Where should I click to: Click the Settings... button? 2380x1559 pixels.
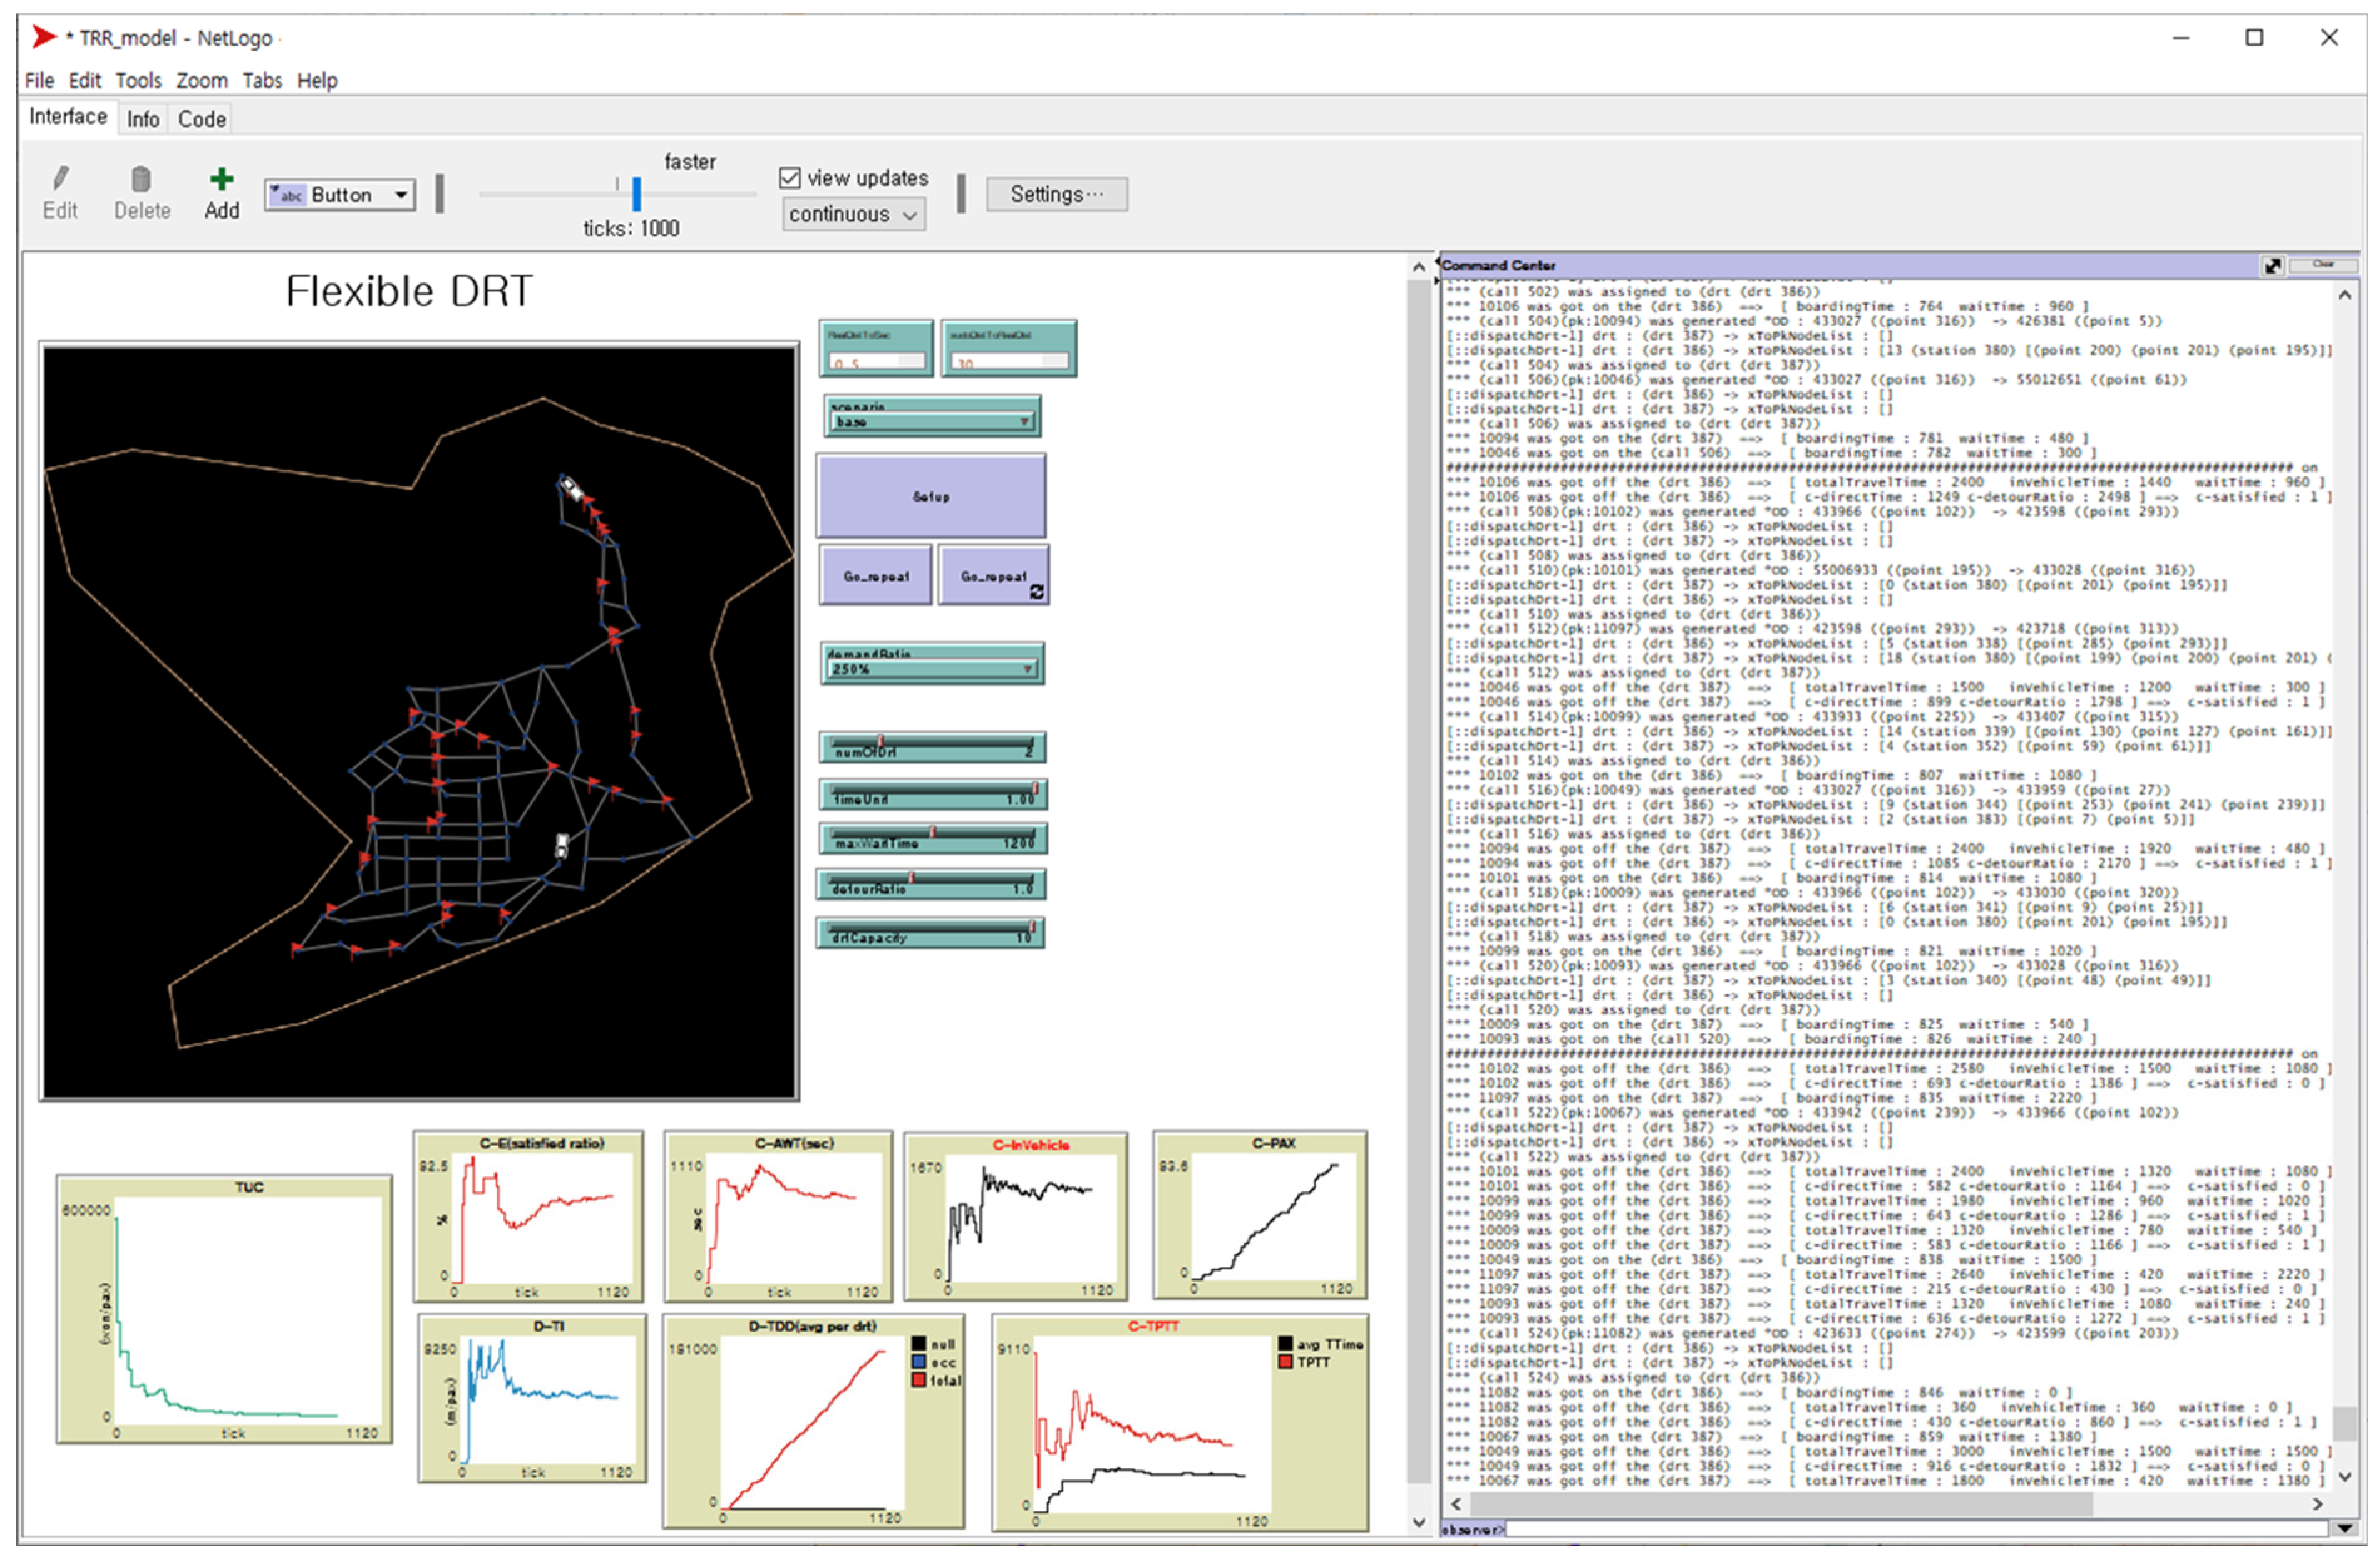point(1056,194)
